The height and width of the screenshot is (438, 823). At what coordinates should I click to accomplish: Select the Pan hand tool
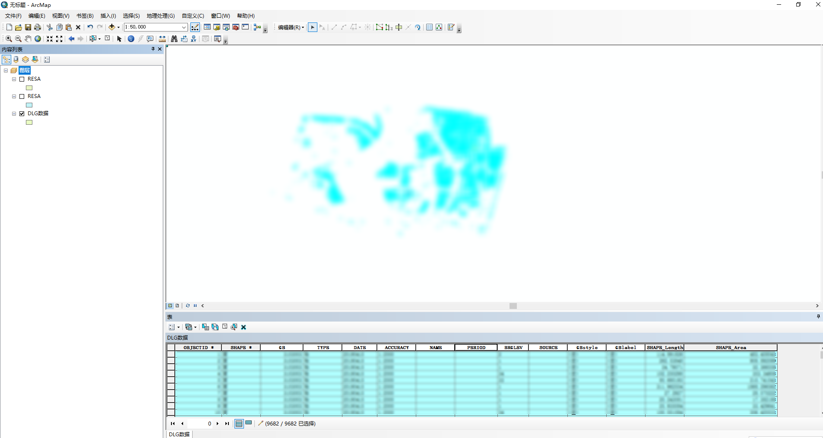pyautogui.click(x=28, y=39)
